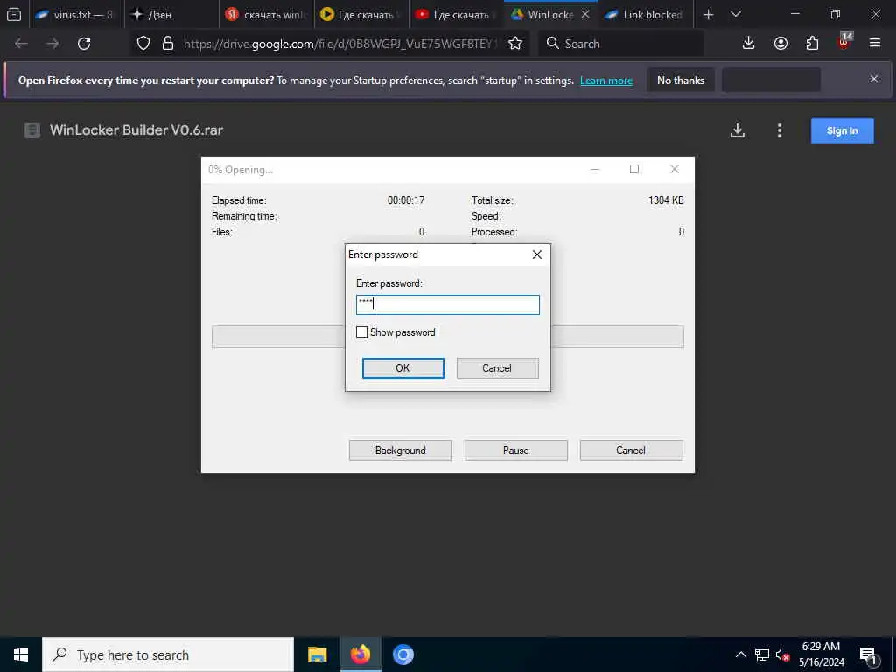The height and width of the screenshot is (672, 896).
Task: Open the Firefox hamburger menu
Action: [x=875, y=44]
